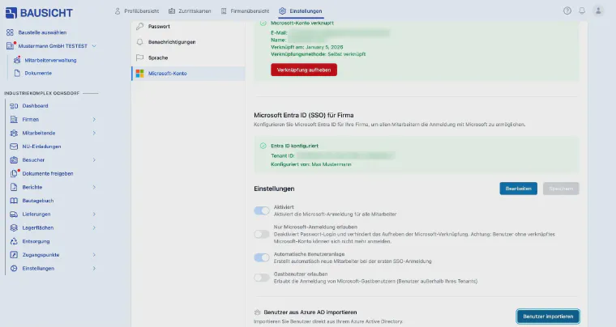Click the Entsorgung recycling icon
This screenshot has height=327, width=616.
point(14,241)
